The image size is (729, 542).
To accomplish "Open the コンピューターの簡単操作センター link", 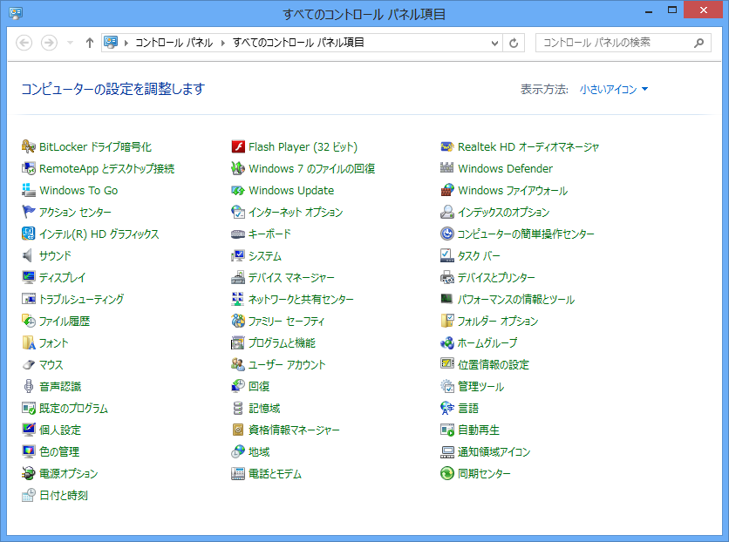I will 527,234.
